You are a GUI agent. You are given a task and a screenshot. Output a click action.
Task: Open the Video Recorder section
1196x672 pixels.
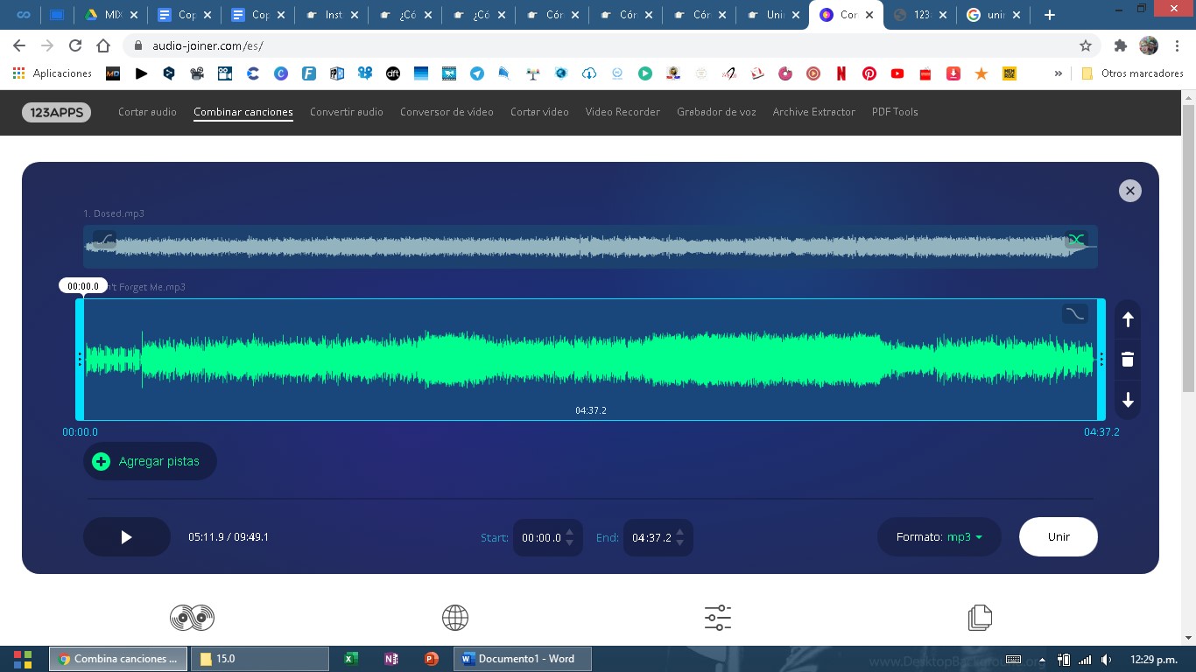(623, 112)
